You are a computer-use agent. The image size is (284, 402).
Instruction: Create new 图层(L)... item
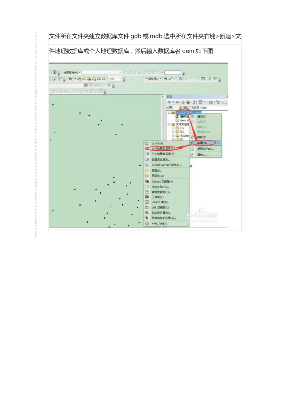click(167, 171)
